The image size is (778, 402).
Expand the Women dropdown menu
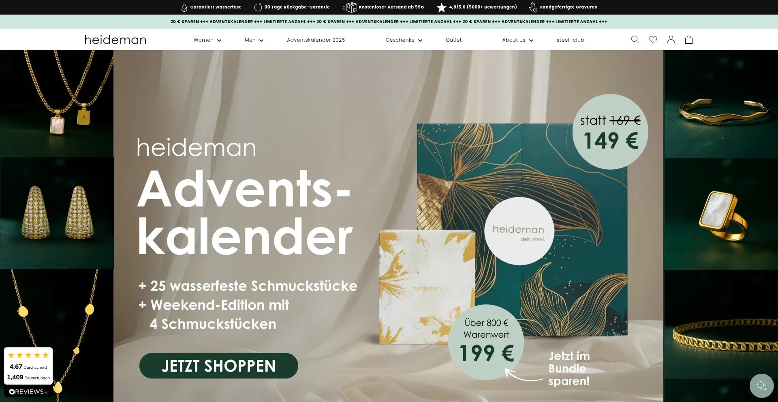coord(207,40)
